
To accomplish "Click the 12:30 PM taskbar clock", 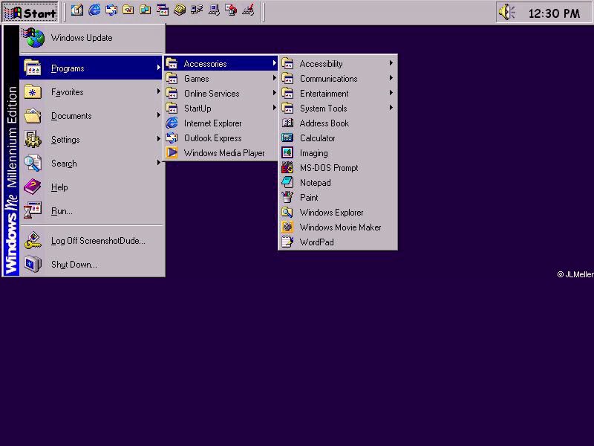I will [554, 13].
